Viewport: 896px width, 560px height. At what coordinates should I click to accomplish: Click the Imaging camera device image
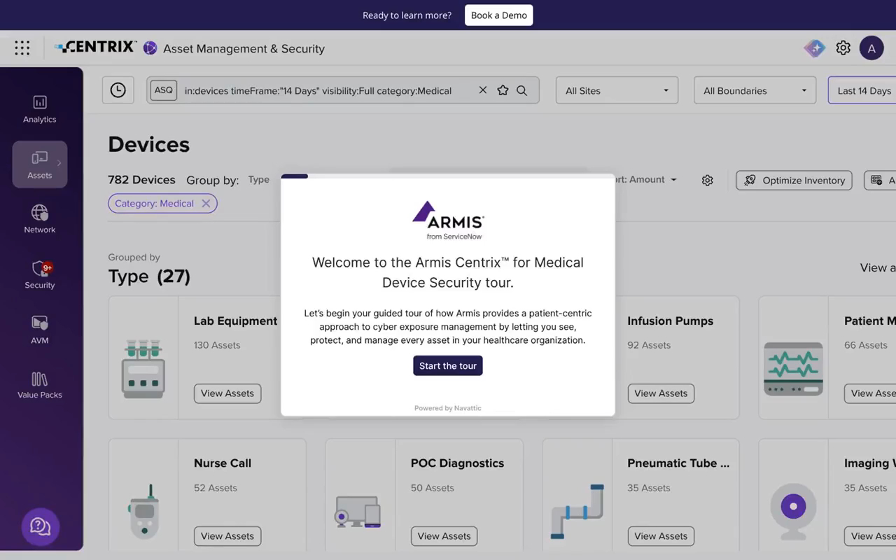click(x=793, y=511)
